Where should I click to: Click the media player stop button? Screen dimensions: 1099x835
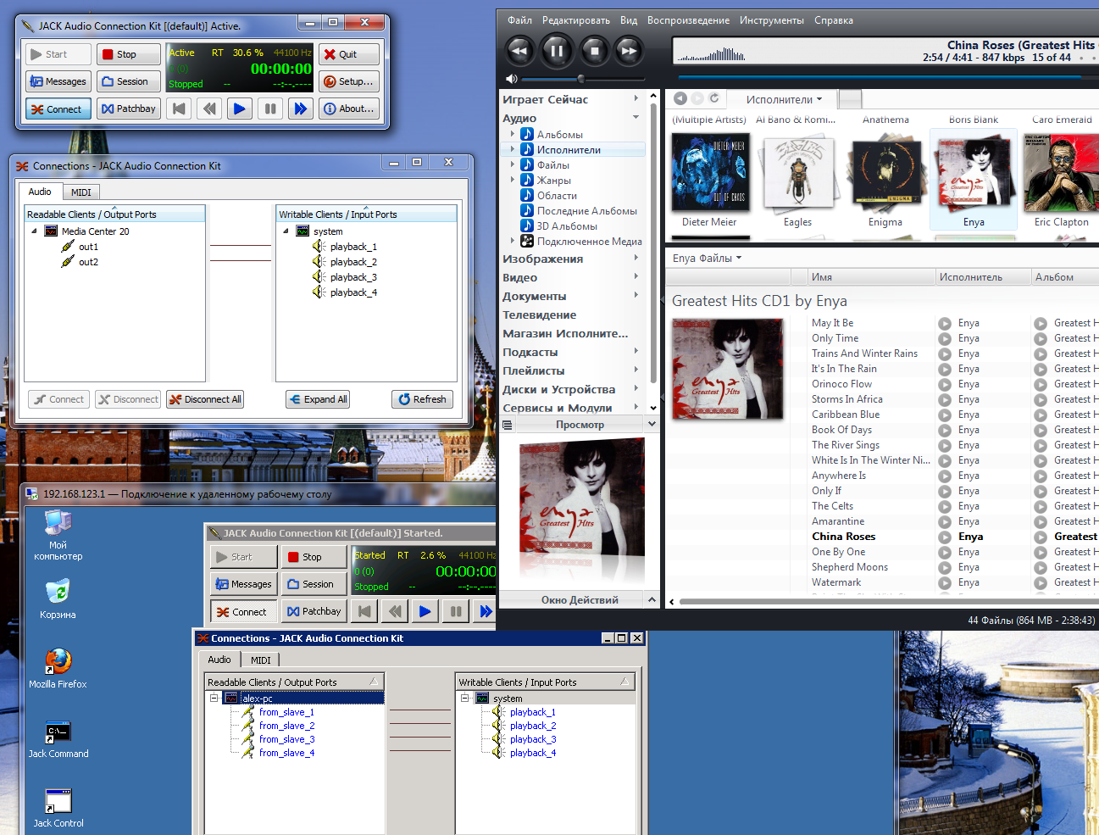(x=594, y=51)
